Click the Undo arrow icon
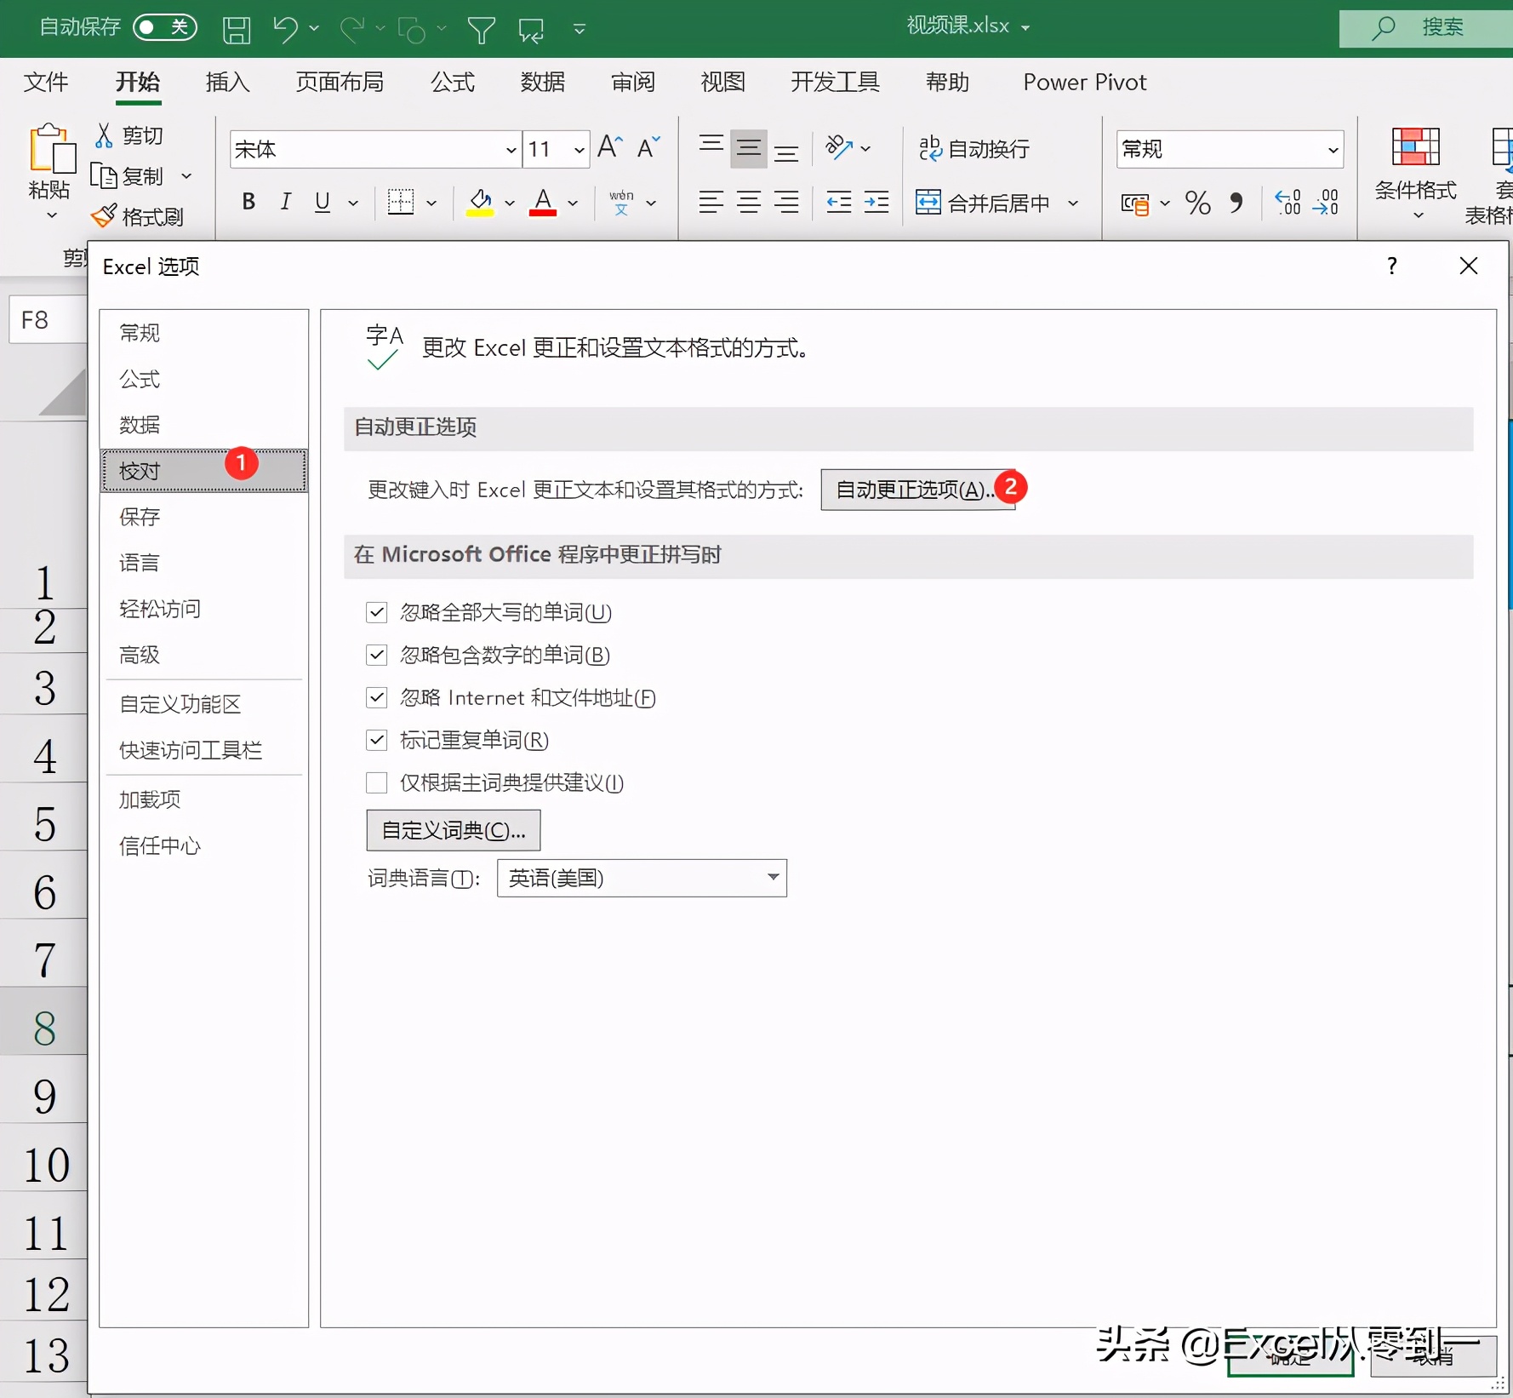Screen dimensions: 1513x1398 click(284, 29)
